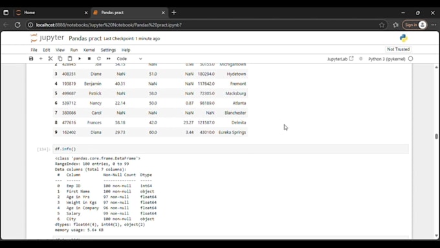Refresh the page in the browser
440x248 pixels.
coord(17,25)
